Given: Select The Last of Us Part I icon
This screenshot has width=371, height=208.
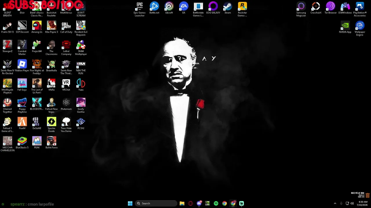Looking at the screenshot, I should coord(37,86).
